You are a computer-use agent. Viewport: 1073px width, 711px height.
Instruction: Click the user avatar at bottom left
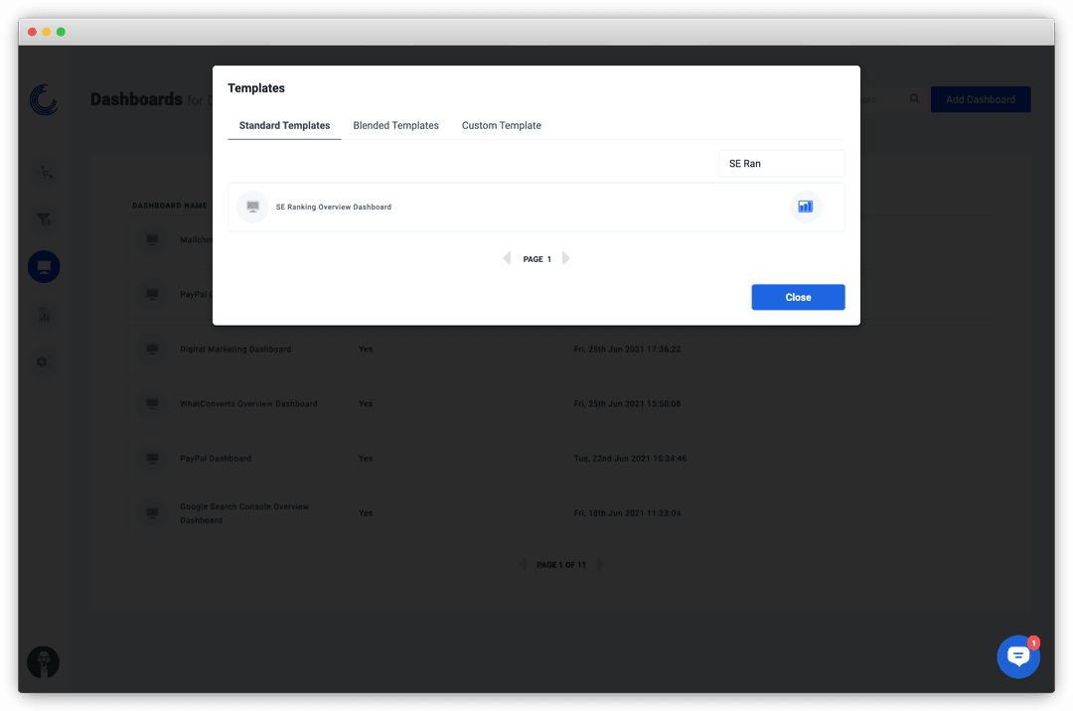pos(43,662)
